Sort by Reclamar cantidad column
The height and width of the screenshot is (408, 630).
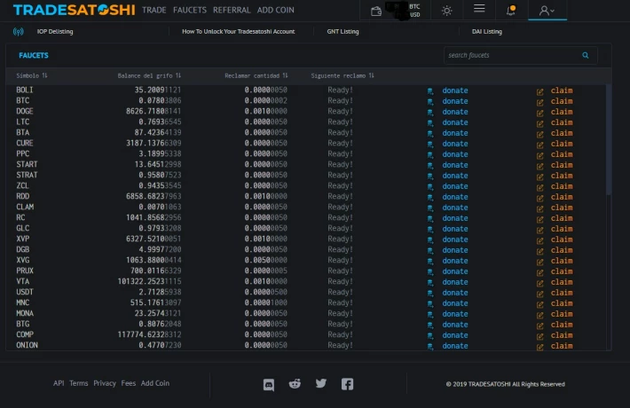click(256, 75)
